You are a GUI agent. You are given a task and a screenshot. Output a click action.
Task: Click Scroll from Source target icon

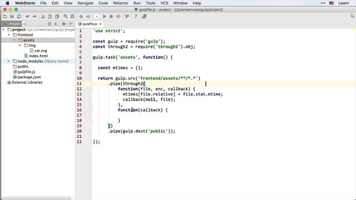[50, 24]
